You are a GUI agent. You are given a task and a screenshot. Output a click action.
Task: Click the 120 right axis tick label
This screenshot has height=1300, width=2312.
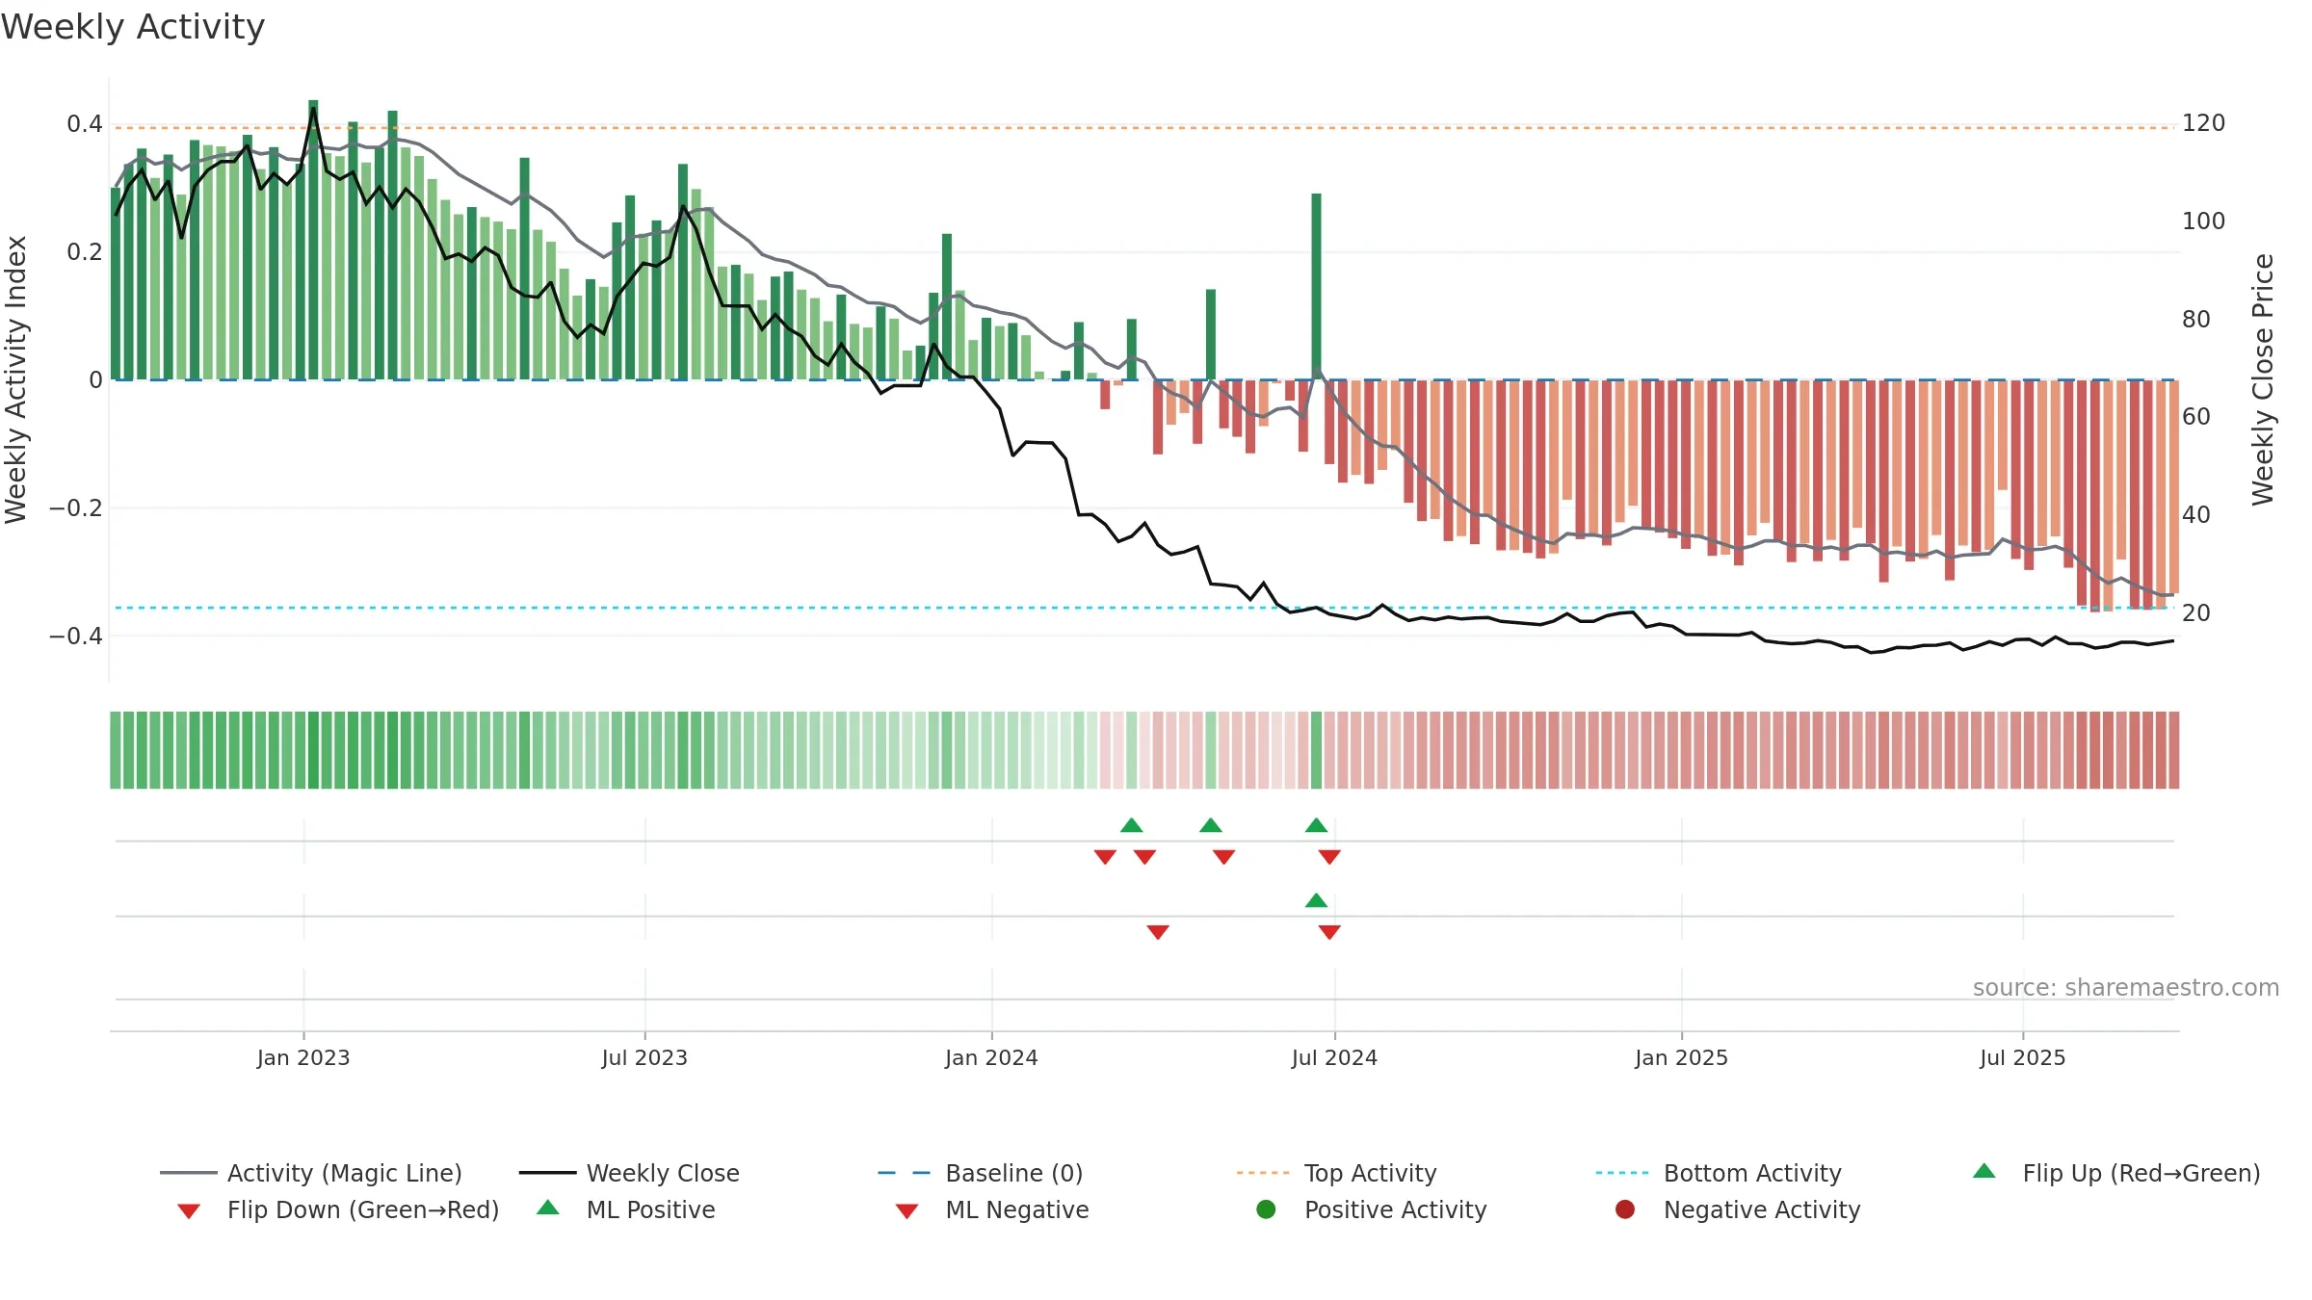pos(2204,123)
